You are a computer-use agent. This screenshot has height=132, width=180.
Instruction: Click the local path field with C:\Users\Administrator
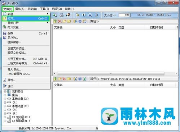[138, 79]
